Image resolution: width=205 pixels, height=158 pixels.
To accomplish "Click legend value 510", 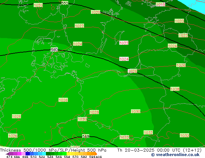I will pos(34,157).
